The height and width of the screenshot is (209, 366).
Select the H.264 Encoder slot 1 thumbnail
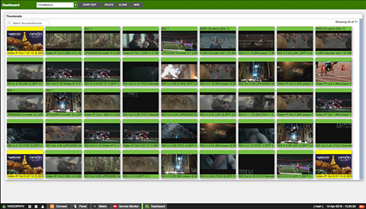(218, 41)
